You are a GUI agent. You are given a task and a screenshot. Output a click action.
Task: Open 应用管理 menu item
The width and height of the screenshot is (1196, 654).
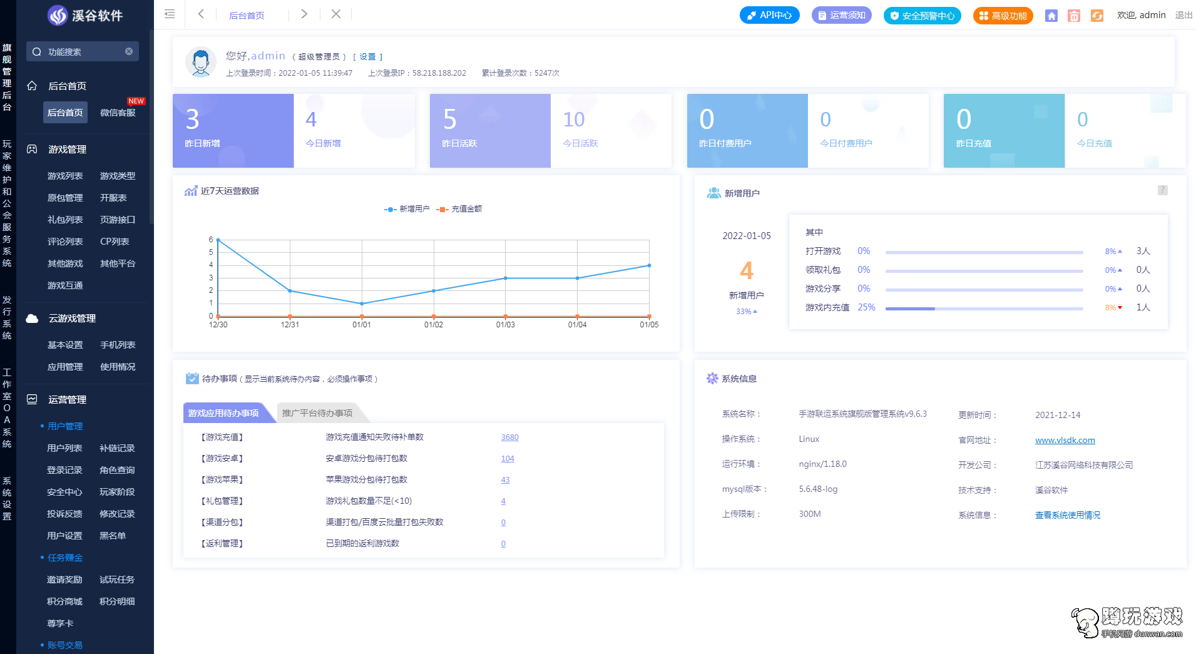[65, 367]
